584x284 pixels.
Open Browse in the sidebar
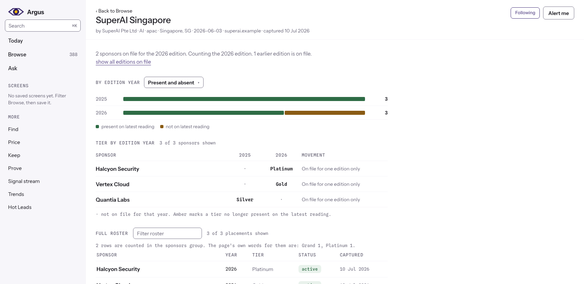(x=17, y=54)
